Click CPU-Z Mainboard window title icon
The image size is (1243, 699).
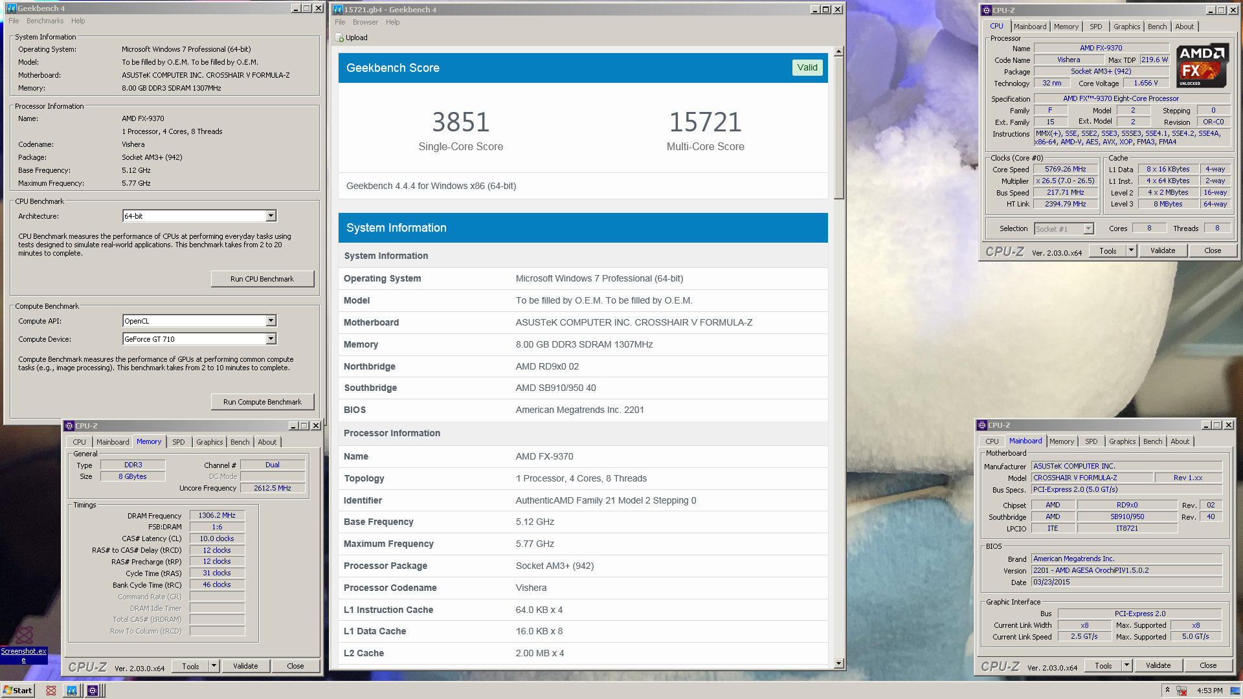pos(981,425)
